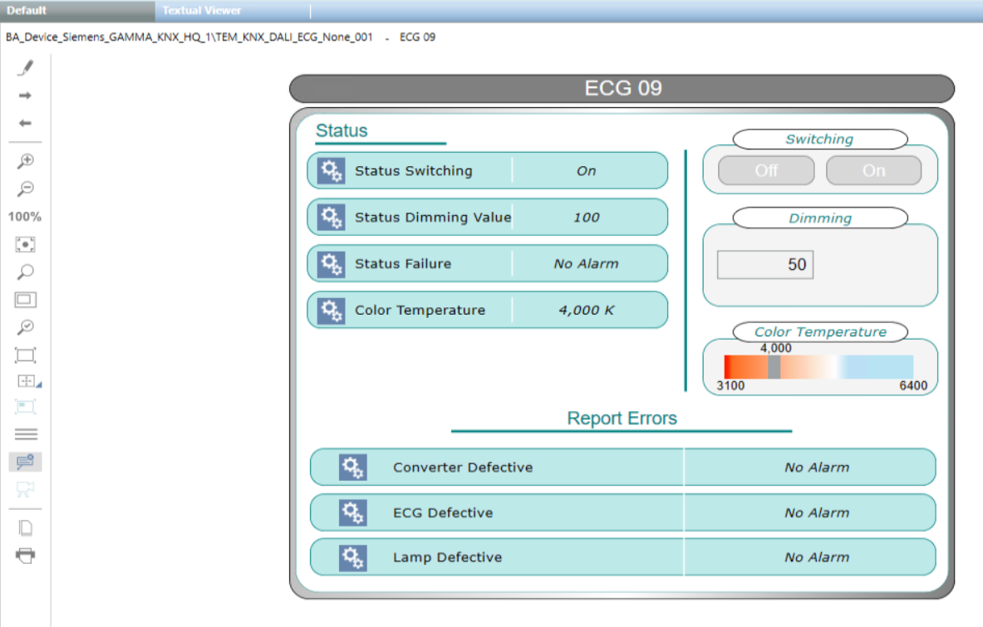The width and height of the screenshot is (983, 627).
Task: Click the copy pages icon
Action: 25,528
